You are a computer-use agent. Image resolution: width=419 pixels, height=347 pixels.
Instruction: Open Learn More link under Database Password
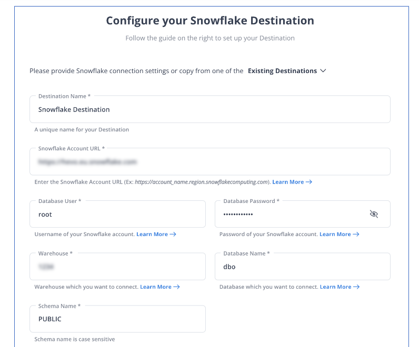coord(335,234)
